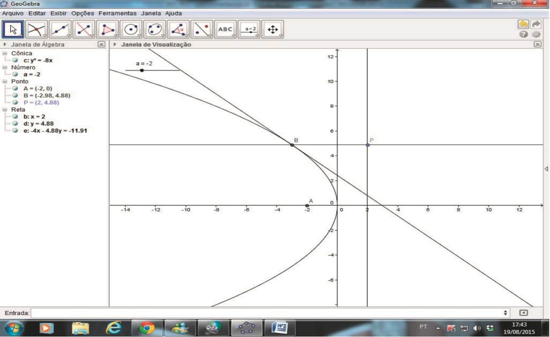Select the Ellipse conic tool
Image resolution: width=550 pixels, height=337 pixels.
coord(155,30)
